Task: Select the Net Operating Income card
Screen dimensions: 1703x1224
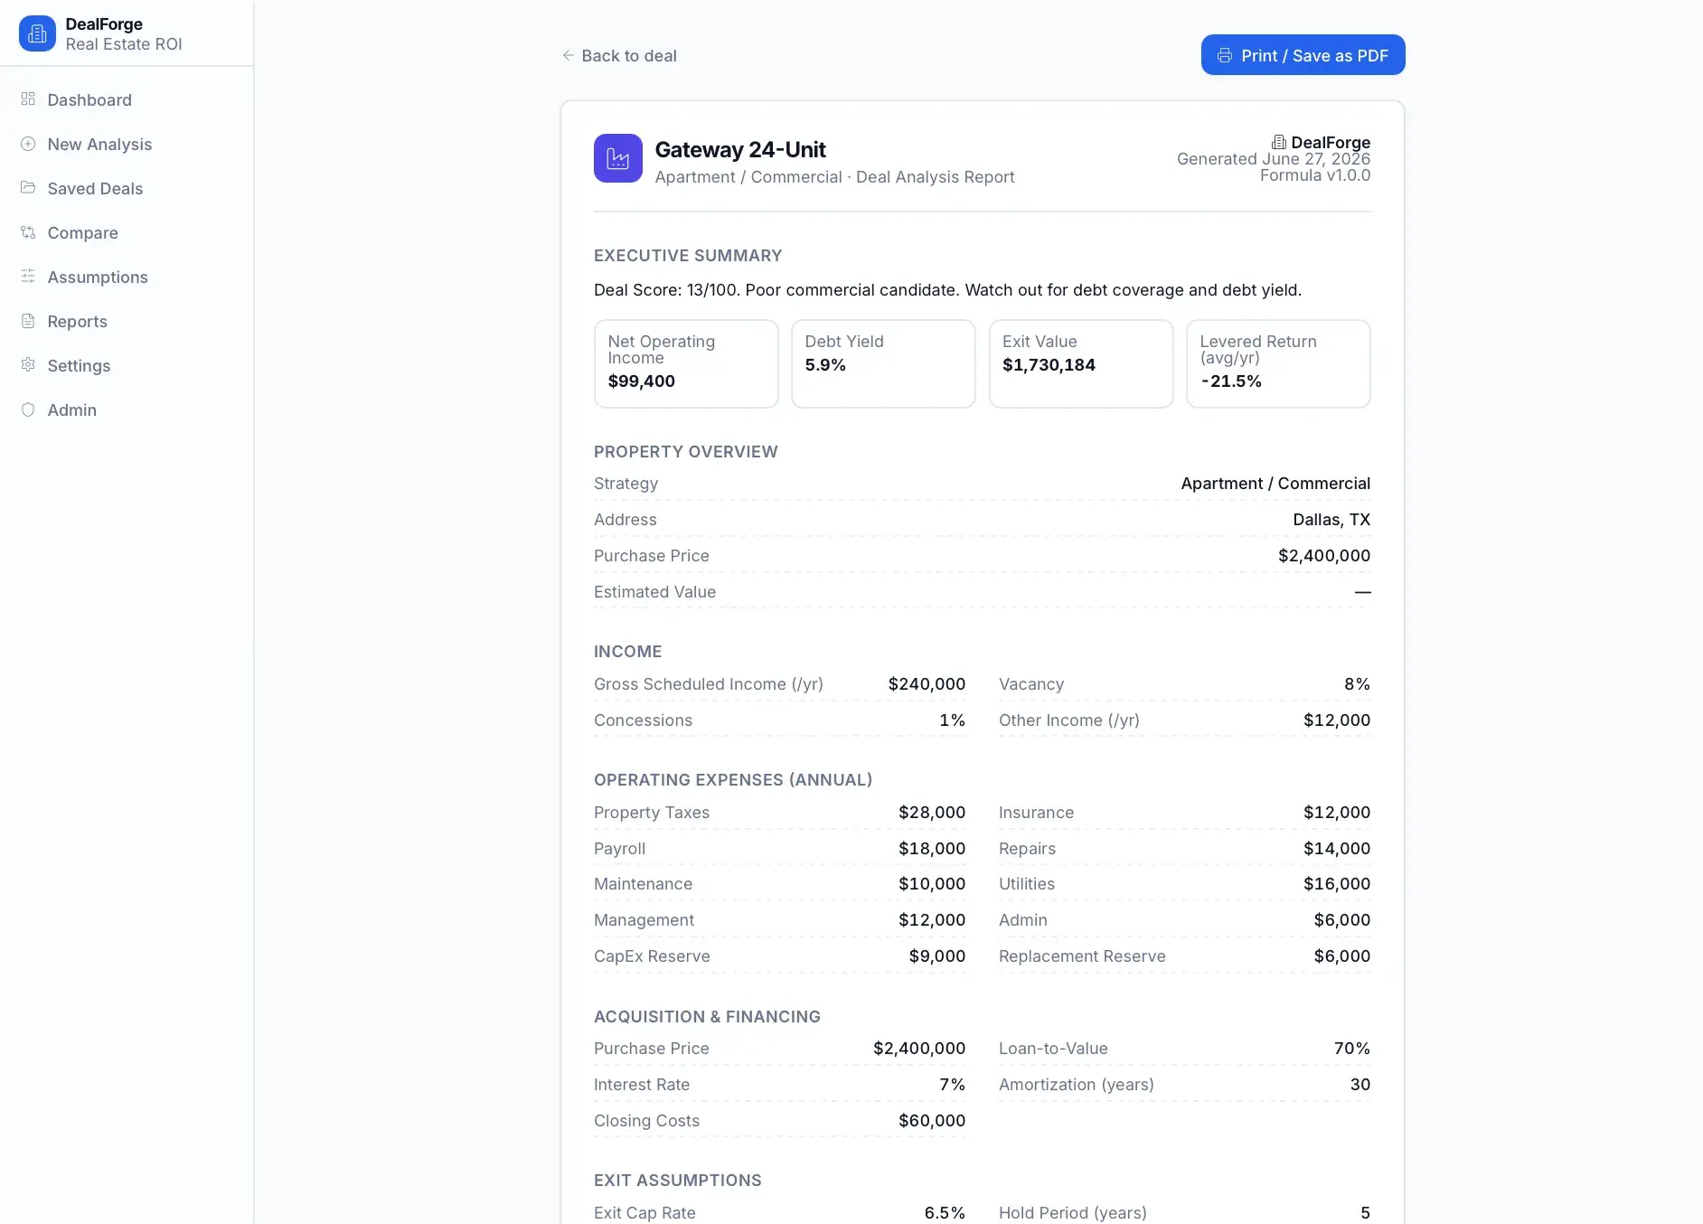Action: point(686,363)
